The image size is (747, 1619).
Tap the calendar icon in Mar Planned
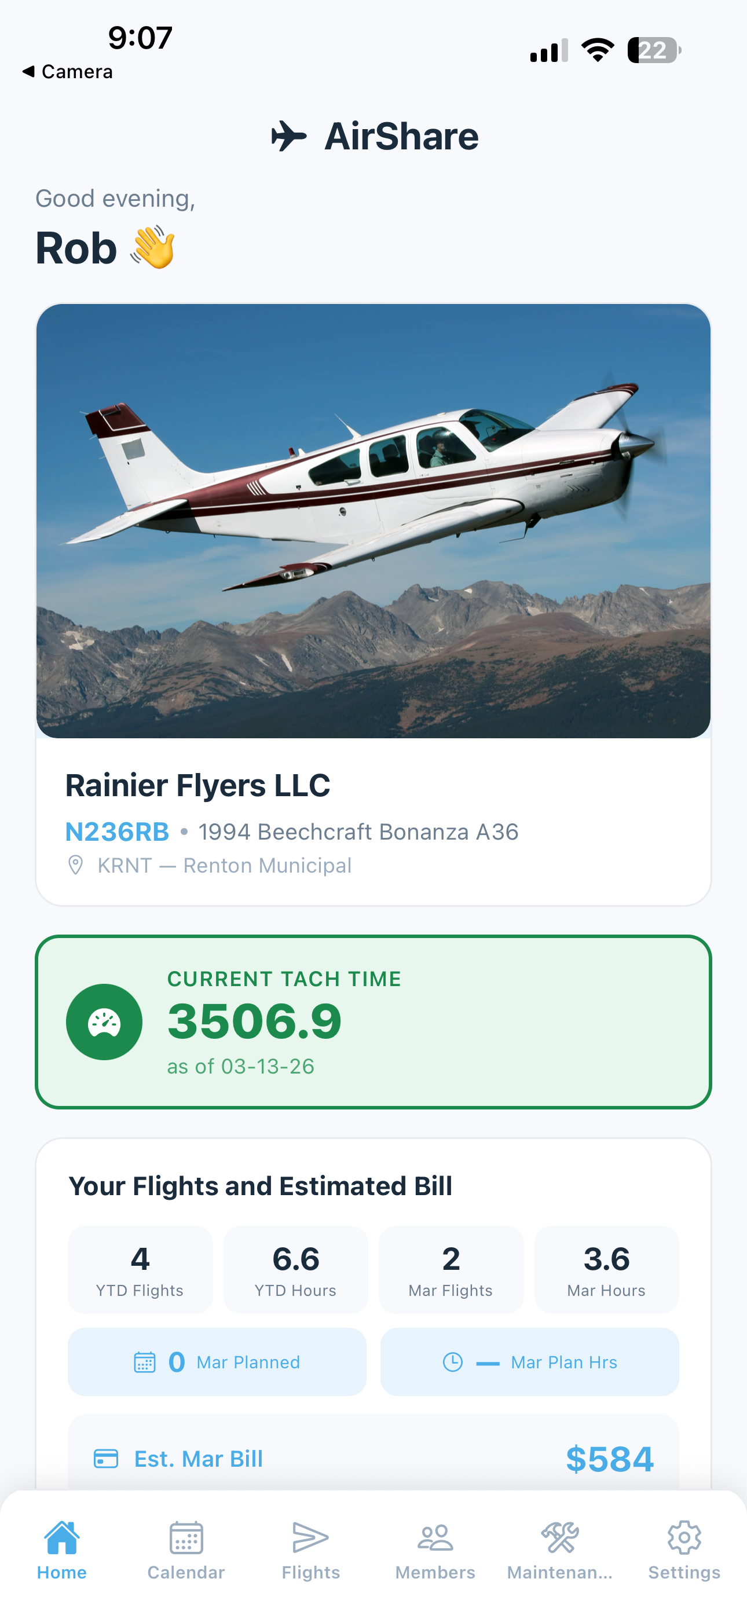click(145, 1362)
